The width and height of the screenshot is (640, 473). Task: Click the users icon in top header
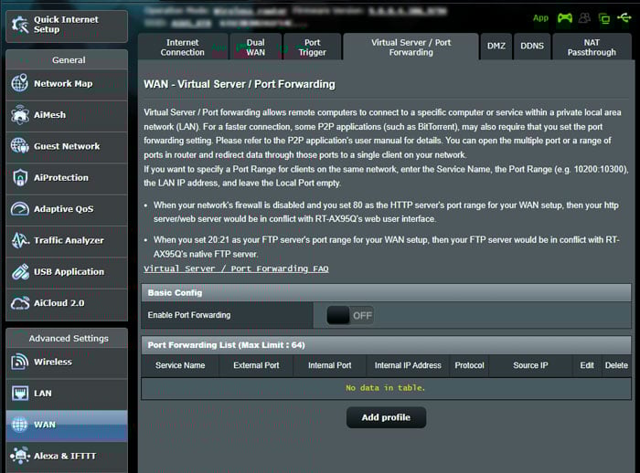coord(584,18)
